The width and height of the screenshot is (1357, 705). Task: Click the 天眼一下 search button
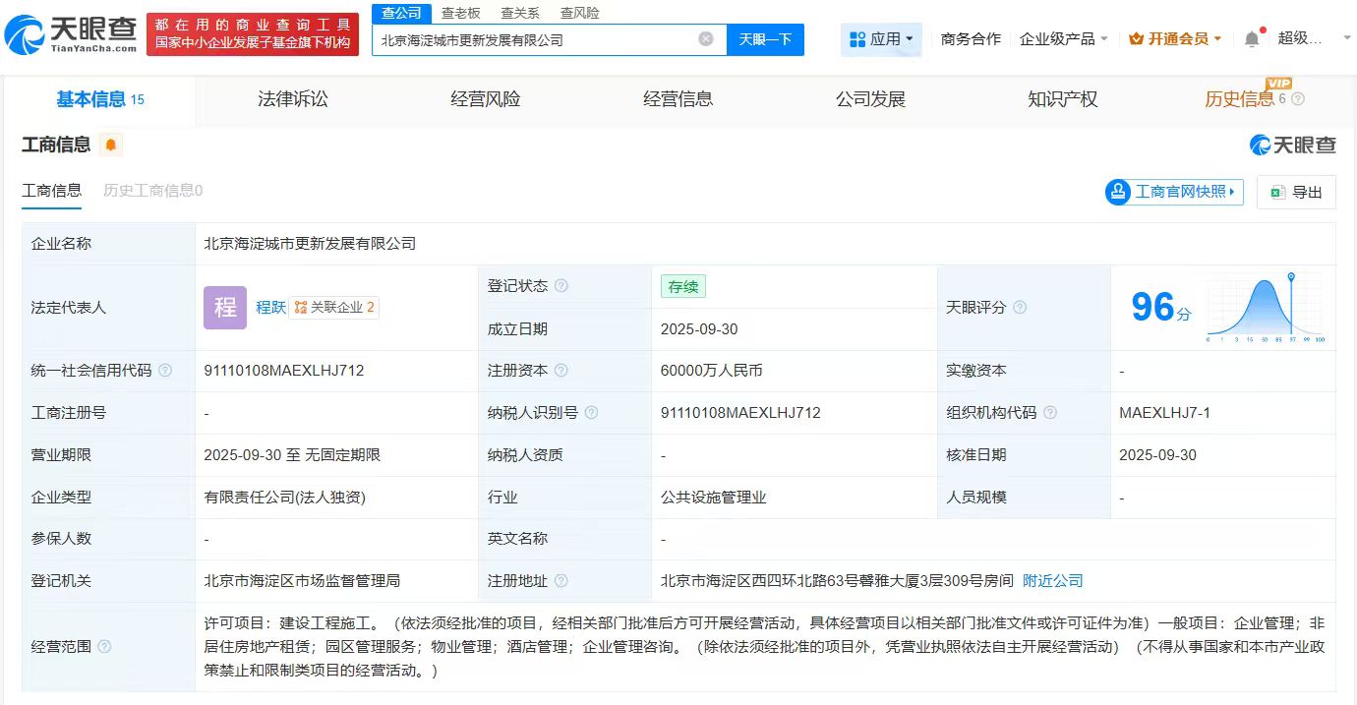765,39
